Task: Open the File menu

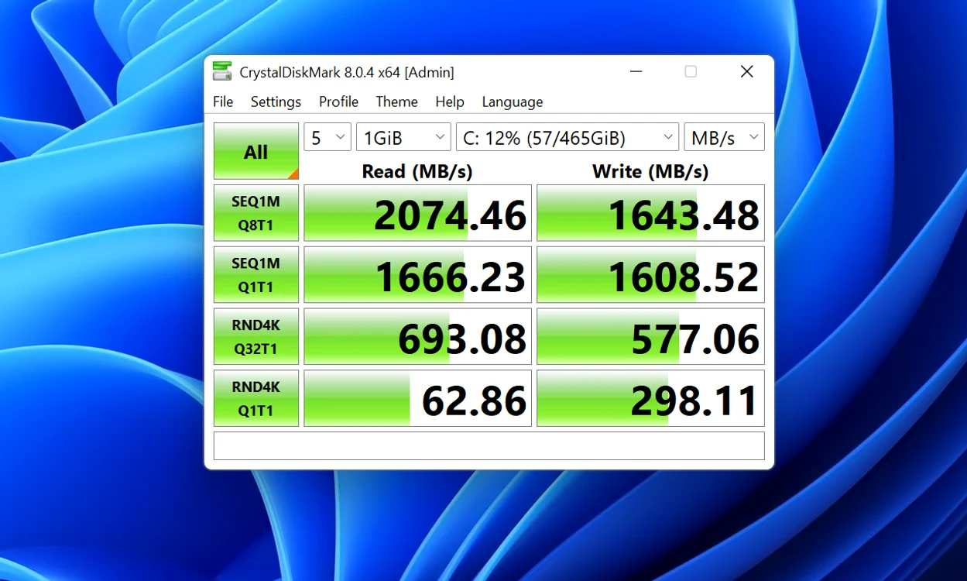Action: pyautogui.click(x=223, y=101)
